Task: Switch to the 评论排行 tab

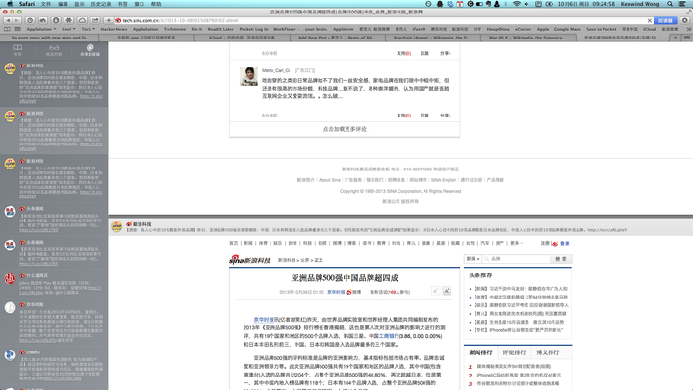Action: coord(514,352)
